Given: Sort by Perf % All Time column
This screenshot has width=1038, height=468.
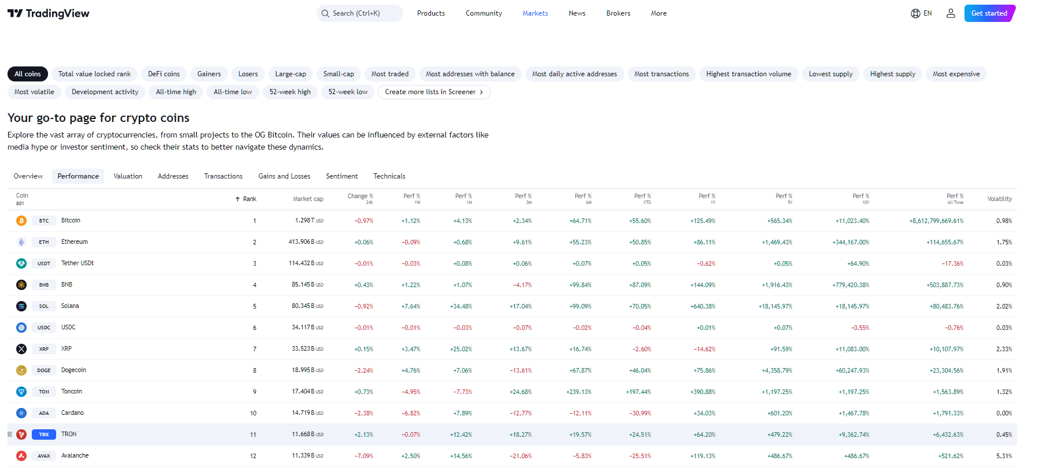Looking at the screenshot, I should coord(955,199).
